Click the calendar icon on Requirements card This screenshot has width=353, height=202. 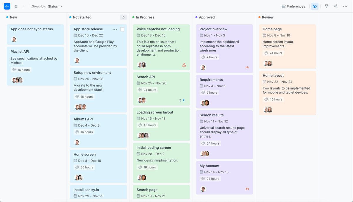pos(202,86)
